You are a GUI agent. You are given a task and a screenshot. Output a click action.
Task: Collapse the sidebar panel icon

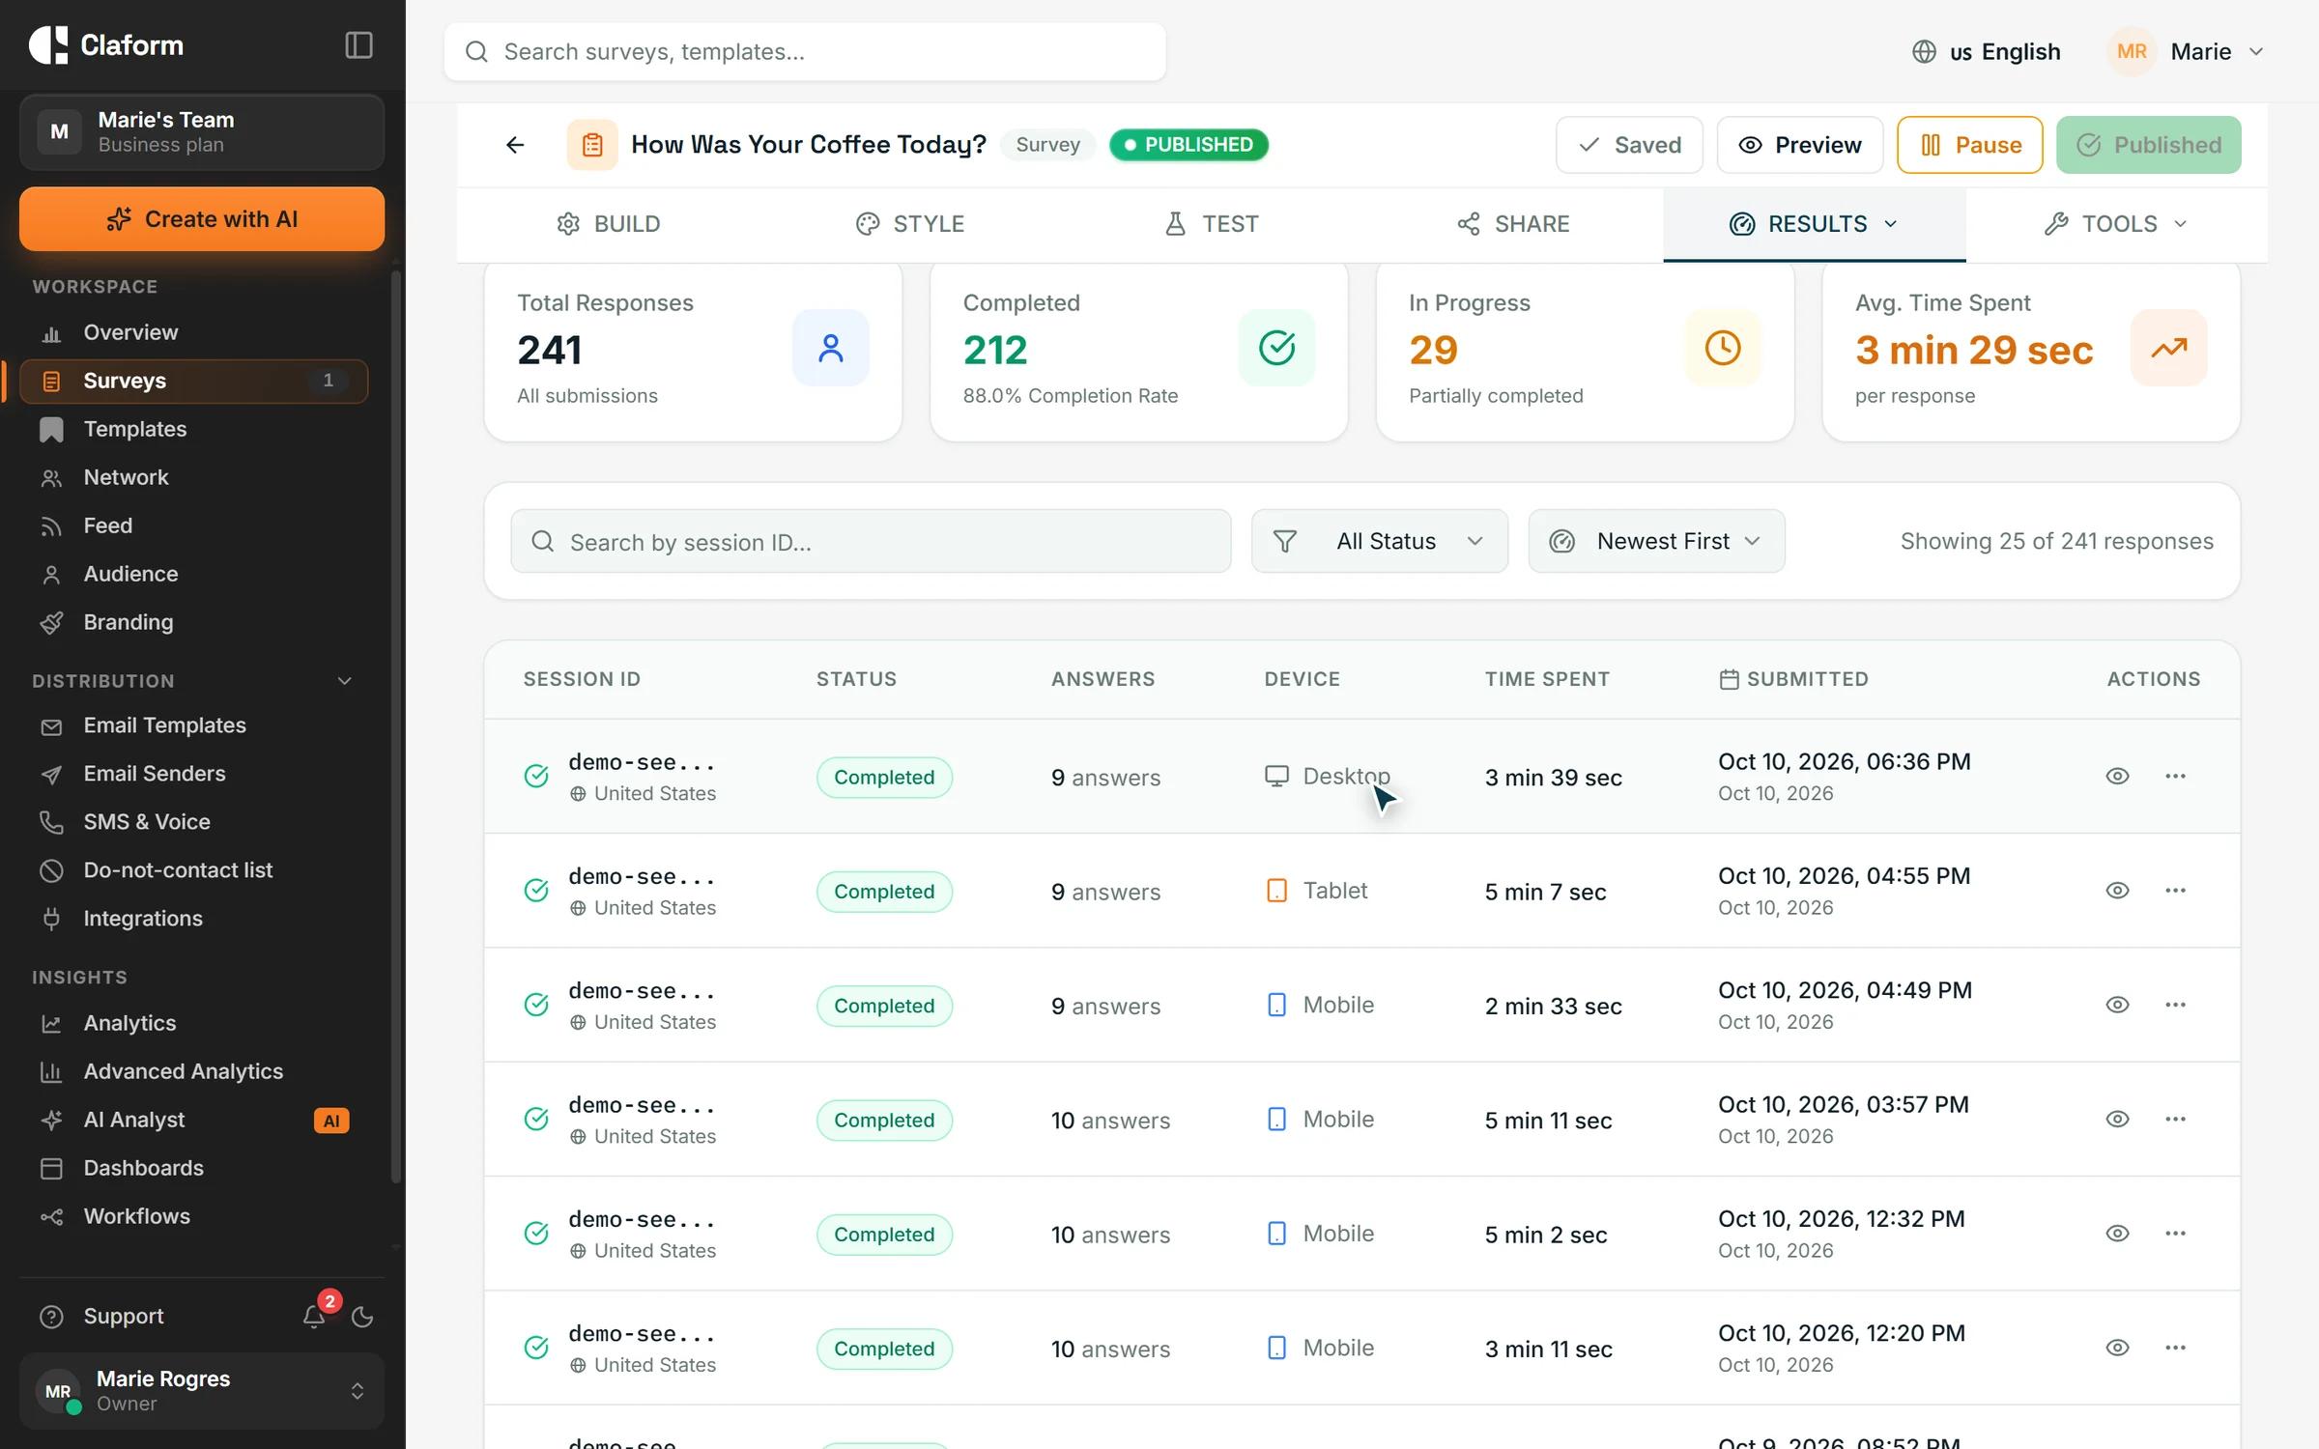[x=358, y=45]
